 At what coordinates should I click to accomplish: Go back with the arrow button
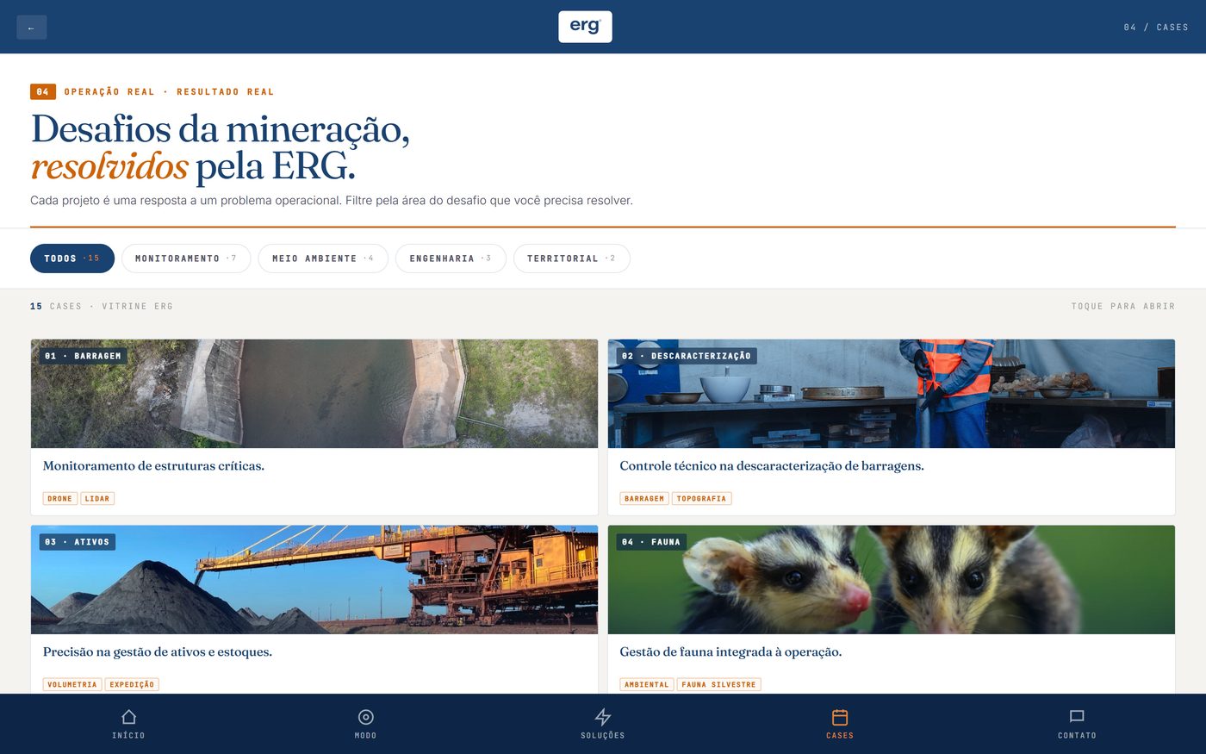coord(32,28)
